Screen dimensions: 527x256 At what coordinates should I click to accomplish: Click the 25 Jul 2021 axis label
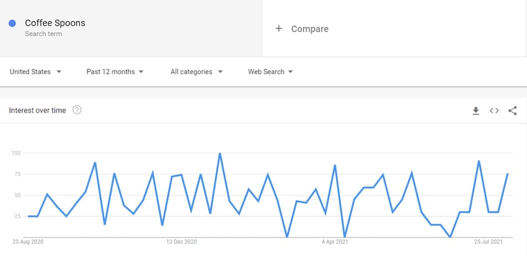tap(489, 242)
